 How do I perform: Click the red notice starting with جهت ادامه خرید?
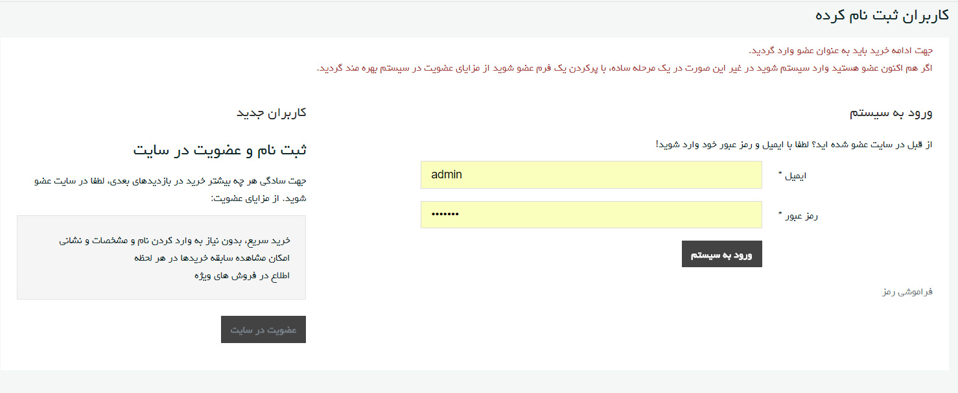click(x=841, y=51)
